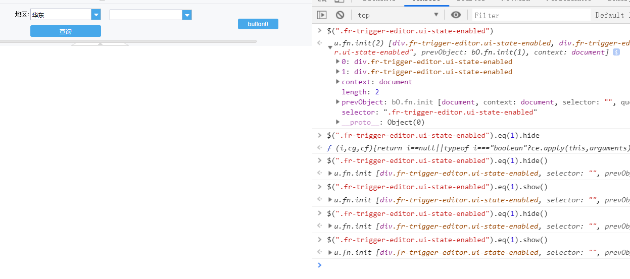The image size is (630, 279).
Task: Toggle the console sidebar icon
Action: coord(322,15)
